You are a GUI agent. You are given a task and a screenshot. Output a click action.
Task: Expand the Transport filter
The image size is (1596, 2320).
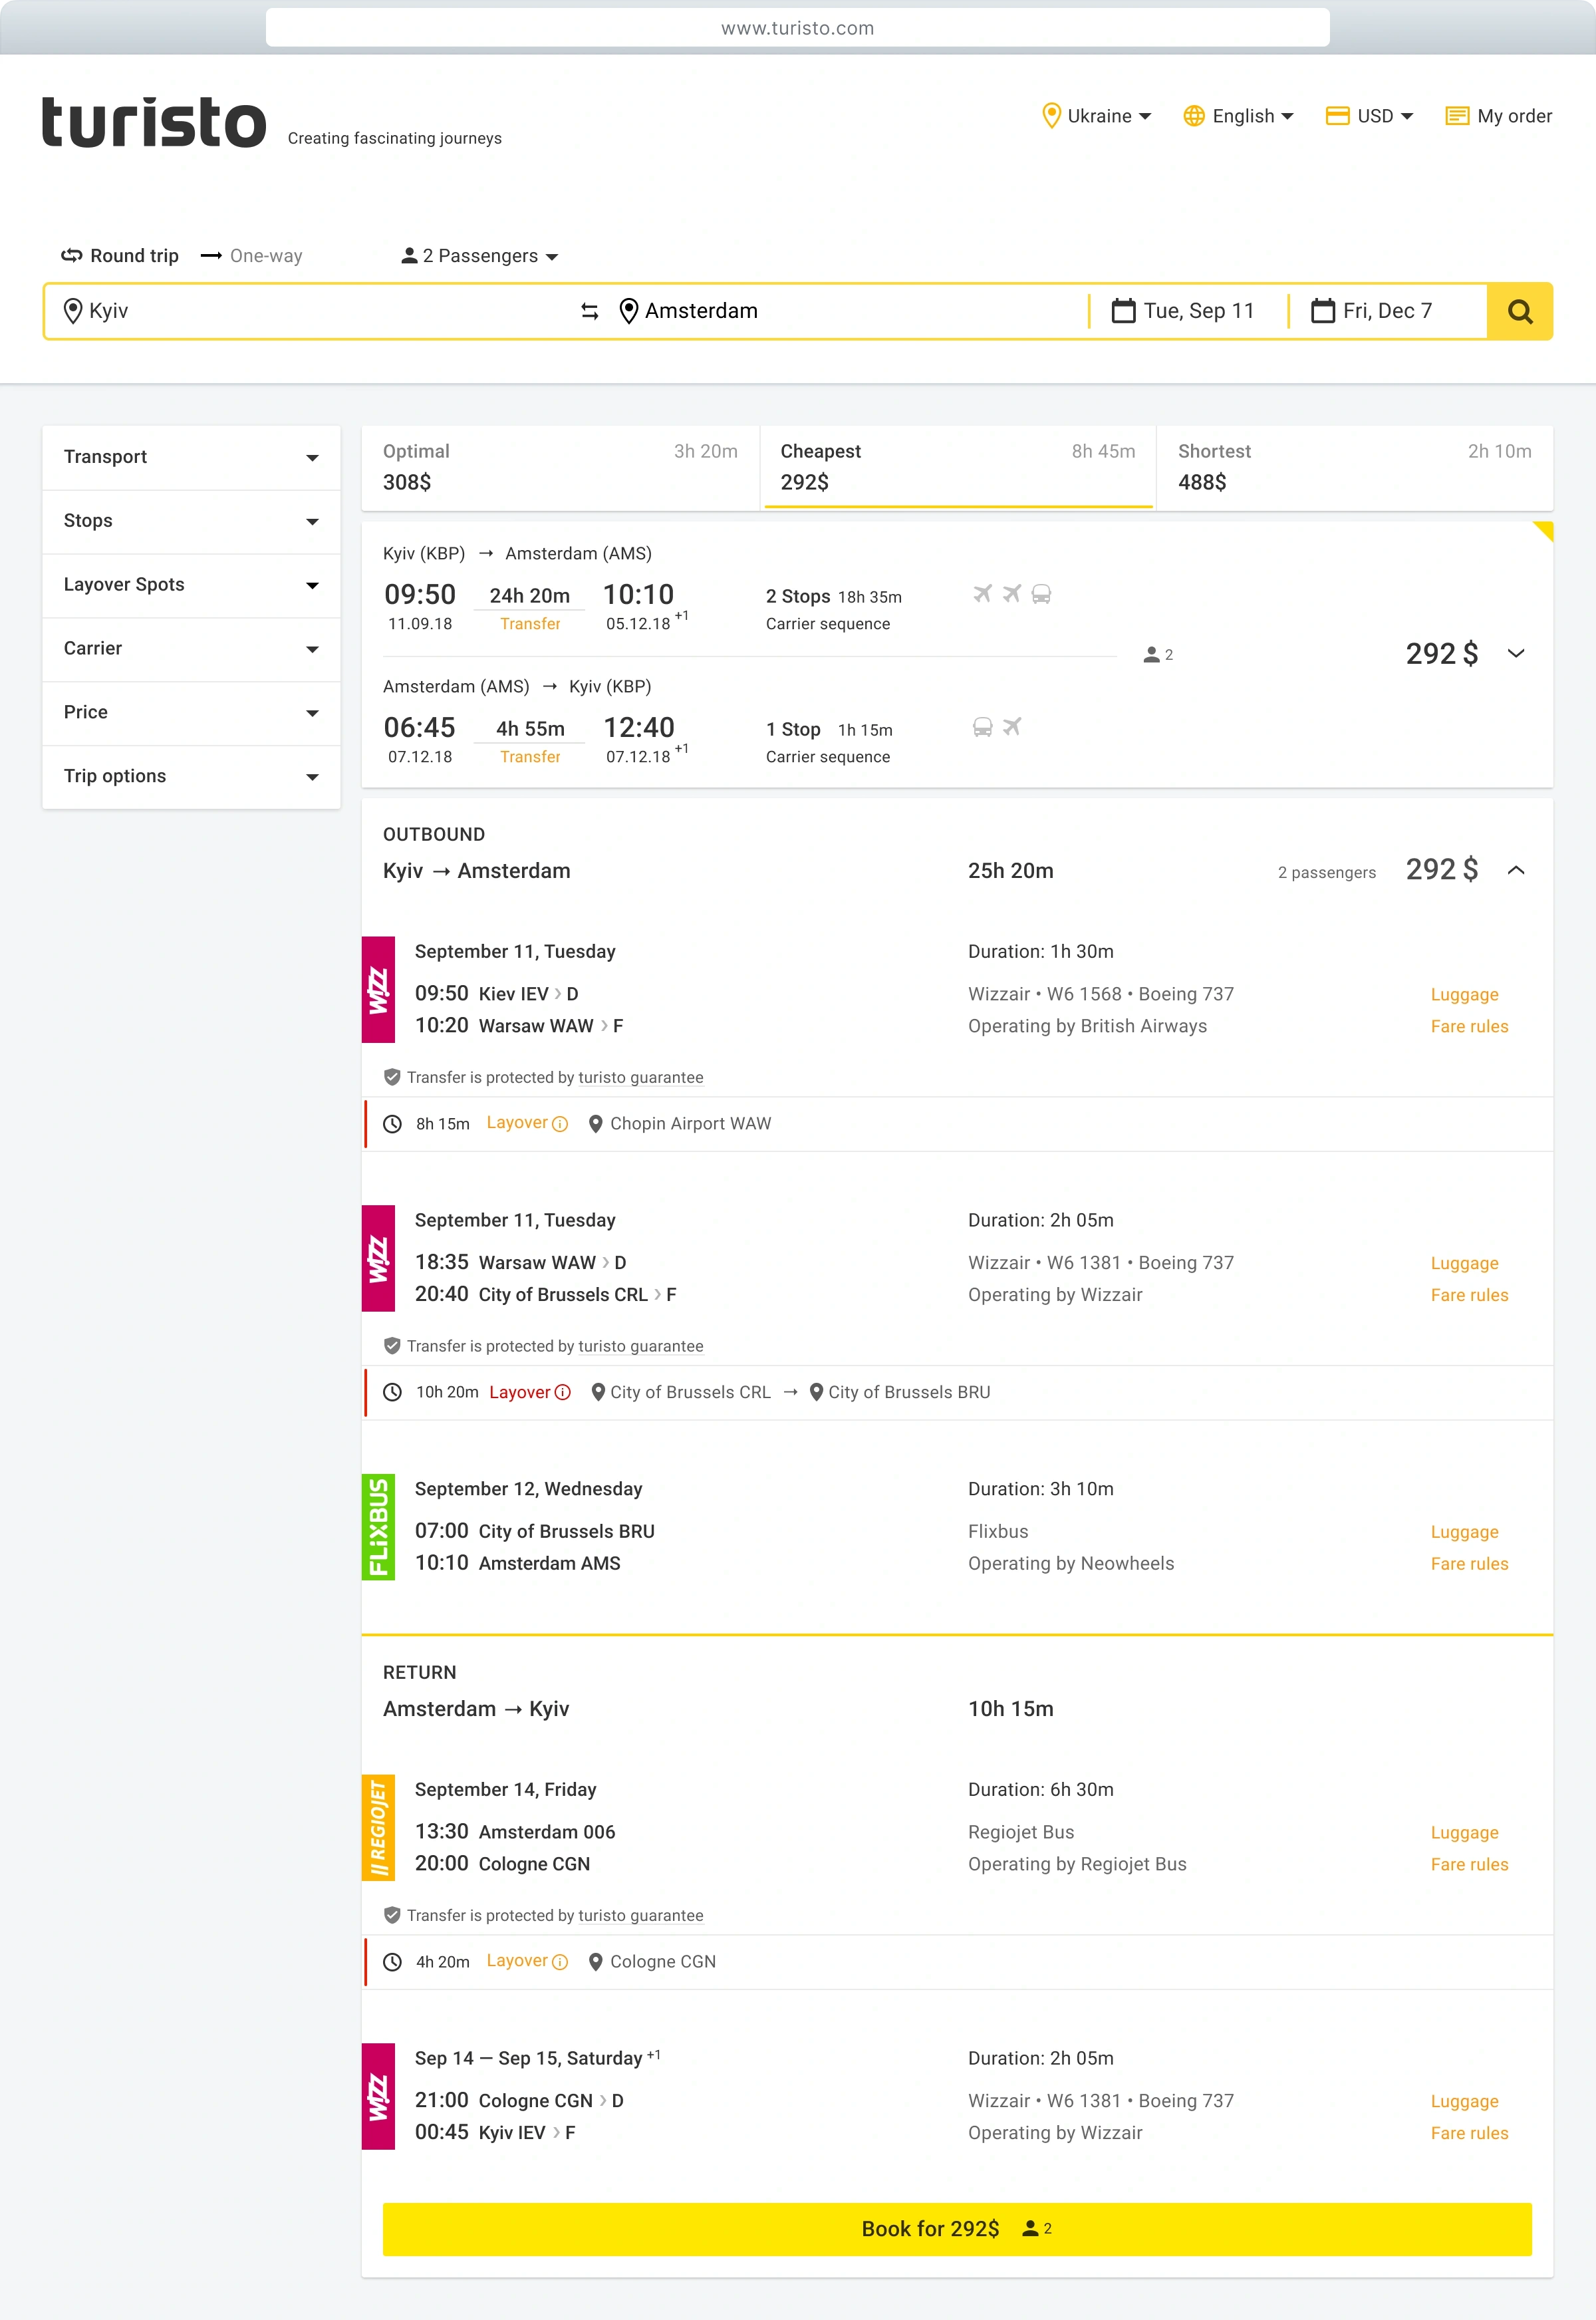tap(191, 457)
